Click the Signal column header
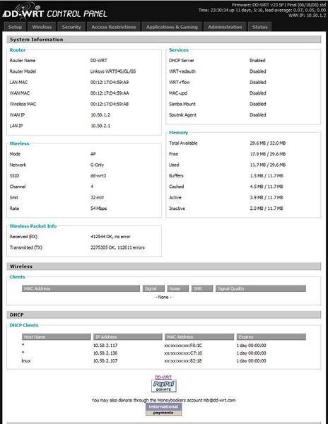This screenshot has height=424, width=328. click(153, 288)
